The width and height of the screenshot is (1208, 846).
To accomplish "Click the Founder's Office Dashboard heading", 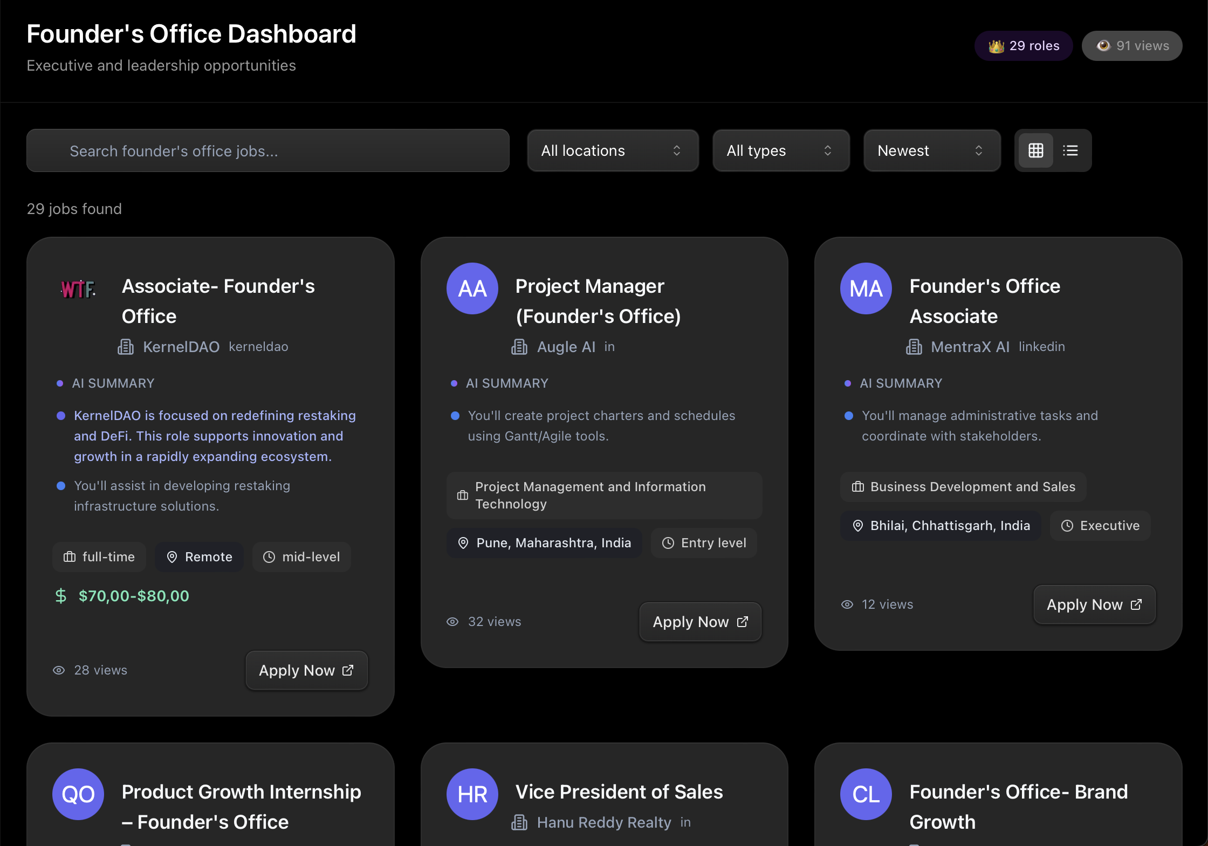I will coord(191,34).
